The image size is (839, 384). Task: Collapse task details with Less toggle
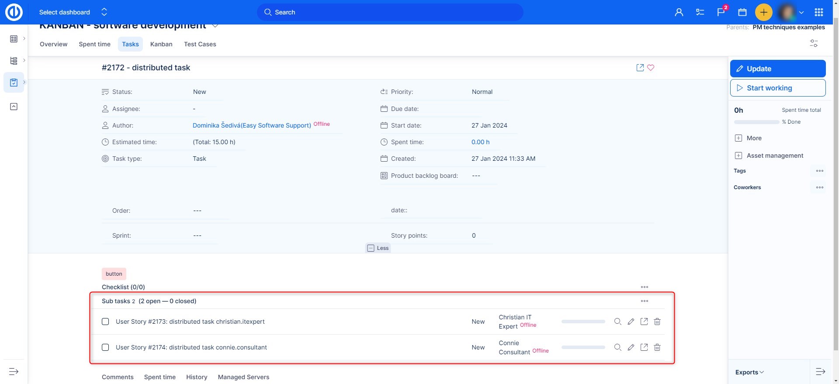pyautogui.click(x=378, y=248)
